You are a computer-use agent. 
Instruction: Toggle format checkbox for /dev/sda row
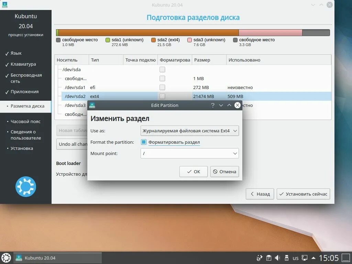(x=162, y=69)
